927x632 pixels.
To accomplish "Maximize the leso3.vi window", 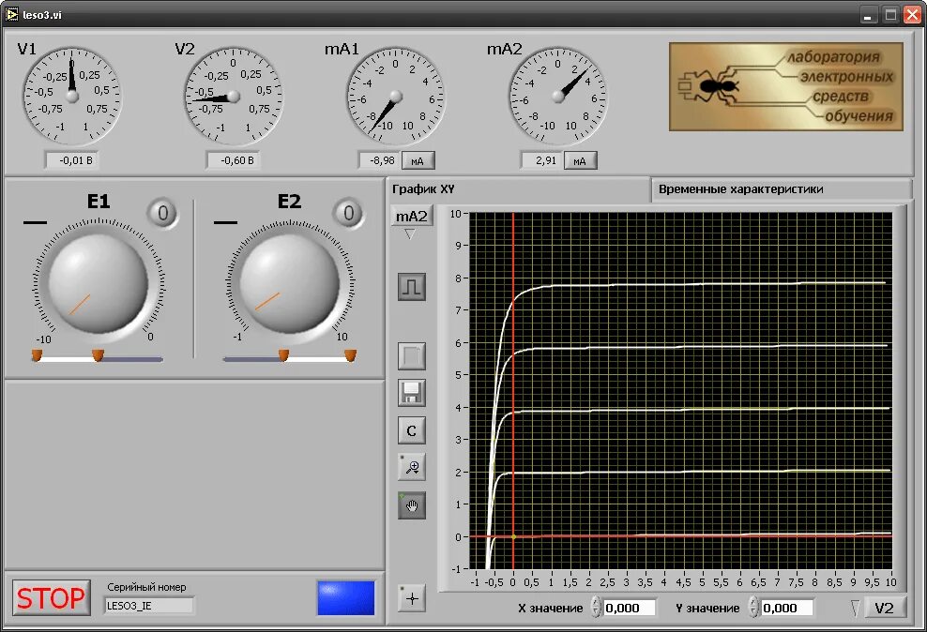I will (890, 15).
